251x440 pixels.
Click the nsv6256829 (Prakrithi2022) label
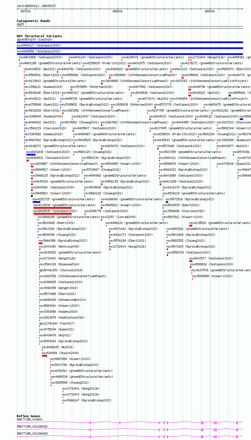click(105, 63)
